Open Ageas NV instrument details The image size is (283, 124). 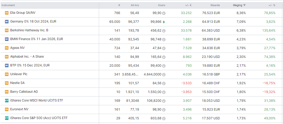click(x=18, y=48)
